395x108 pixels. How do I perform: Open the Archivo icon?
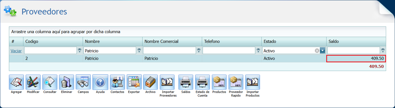click(151, 82)
